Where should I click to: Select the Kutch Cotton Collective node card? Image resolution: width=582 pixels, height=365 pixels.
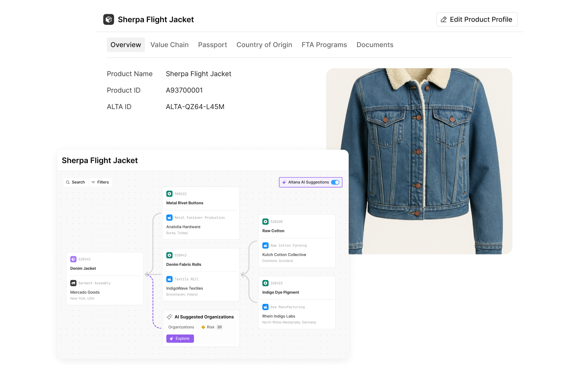(297, 241)
